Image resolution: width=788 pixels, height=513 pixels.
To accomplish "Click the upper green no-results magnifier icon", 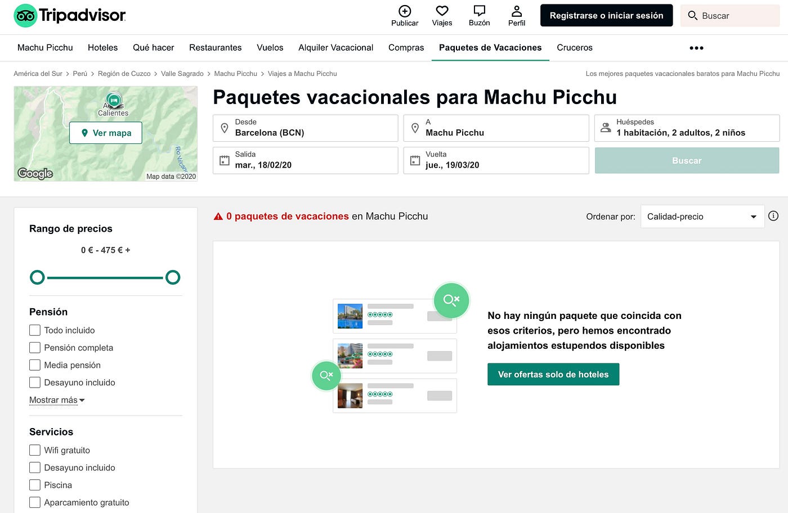I will (451, 300).
